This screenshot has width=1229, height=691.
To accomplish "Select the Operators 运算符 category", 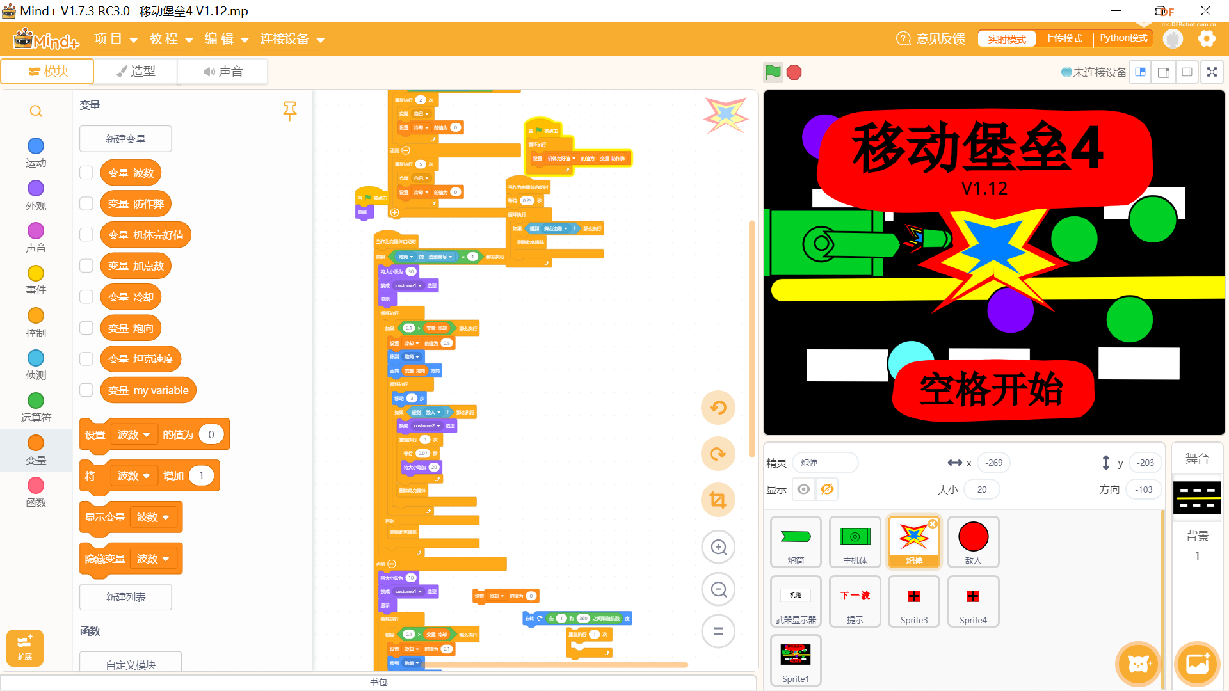I will pyautogui.click(x=36, y=408).
